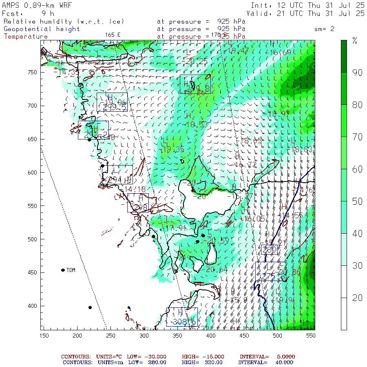The height and width of the screenshot is (367, 367).
Task: Click the colorbar label '90'
Action: point(357,73)
